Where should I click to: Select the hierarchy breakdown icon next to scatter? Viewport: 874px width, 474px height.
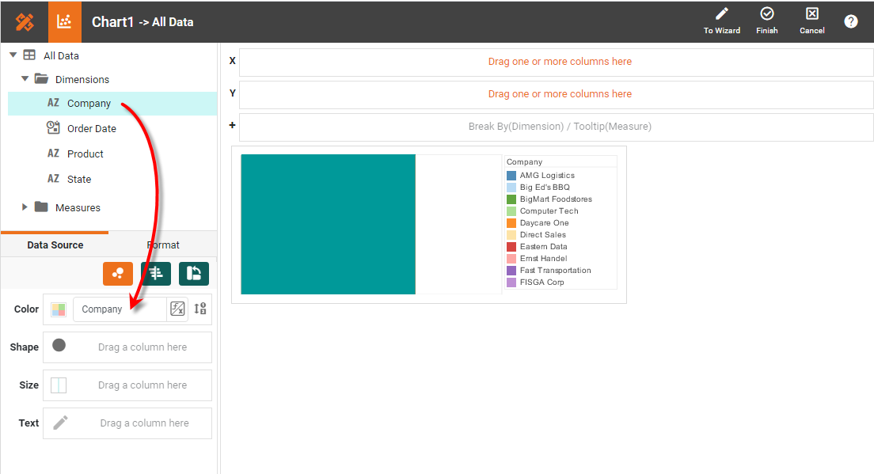[155, 273]
